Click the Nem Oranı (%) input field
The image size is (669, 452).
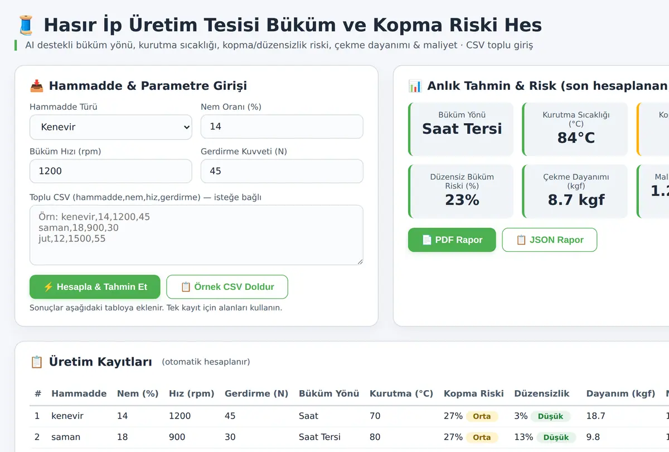282,127
